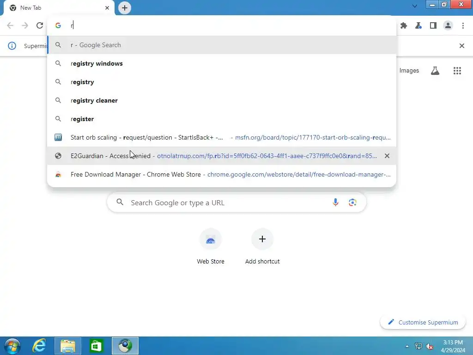Click the forward navigation arrow
The width and height of the screenshot is (473, 355).
coord(25,25)
